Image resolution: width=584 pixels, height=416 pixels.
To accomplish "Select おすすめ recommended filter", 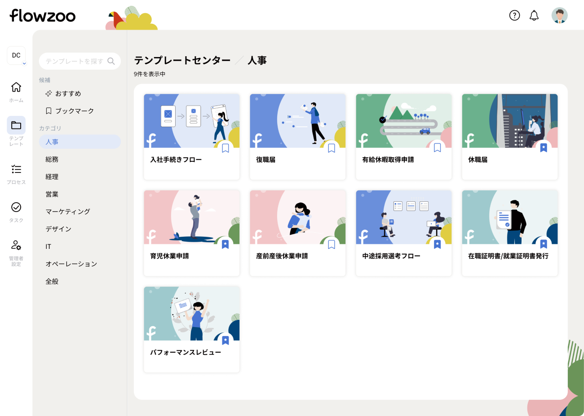I will (x=80, y=93).
